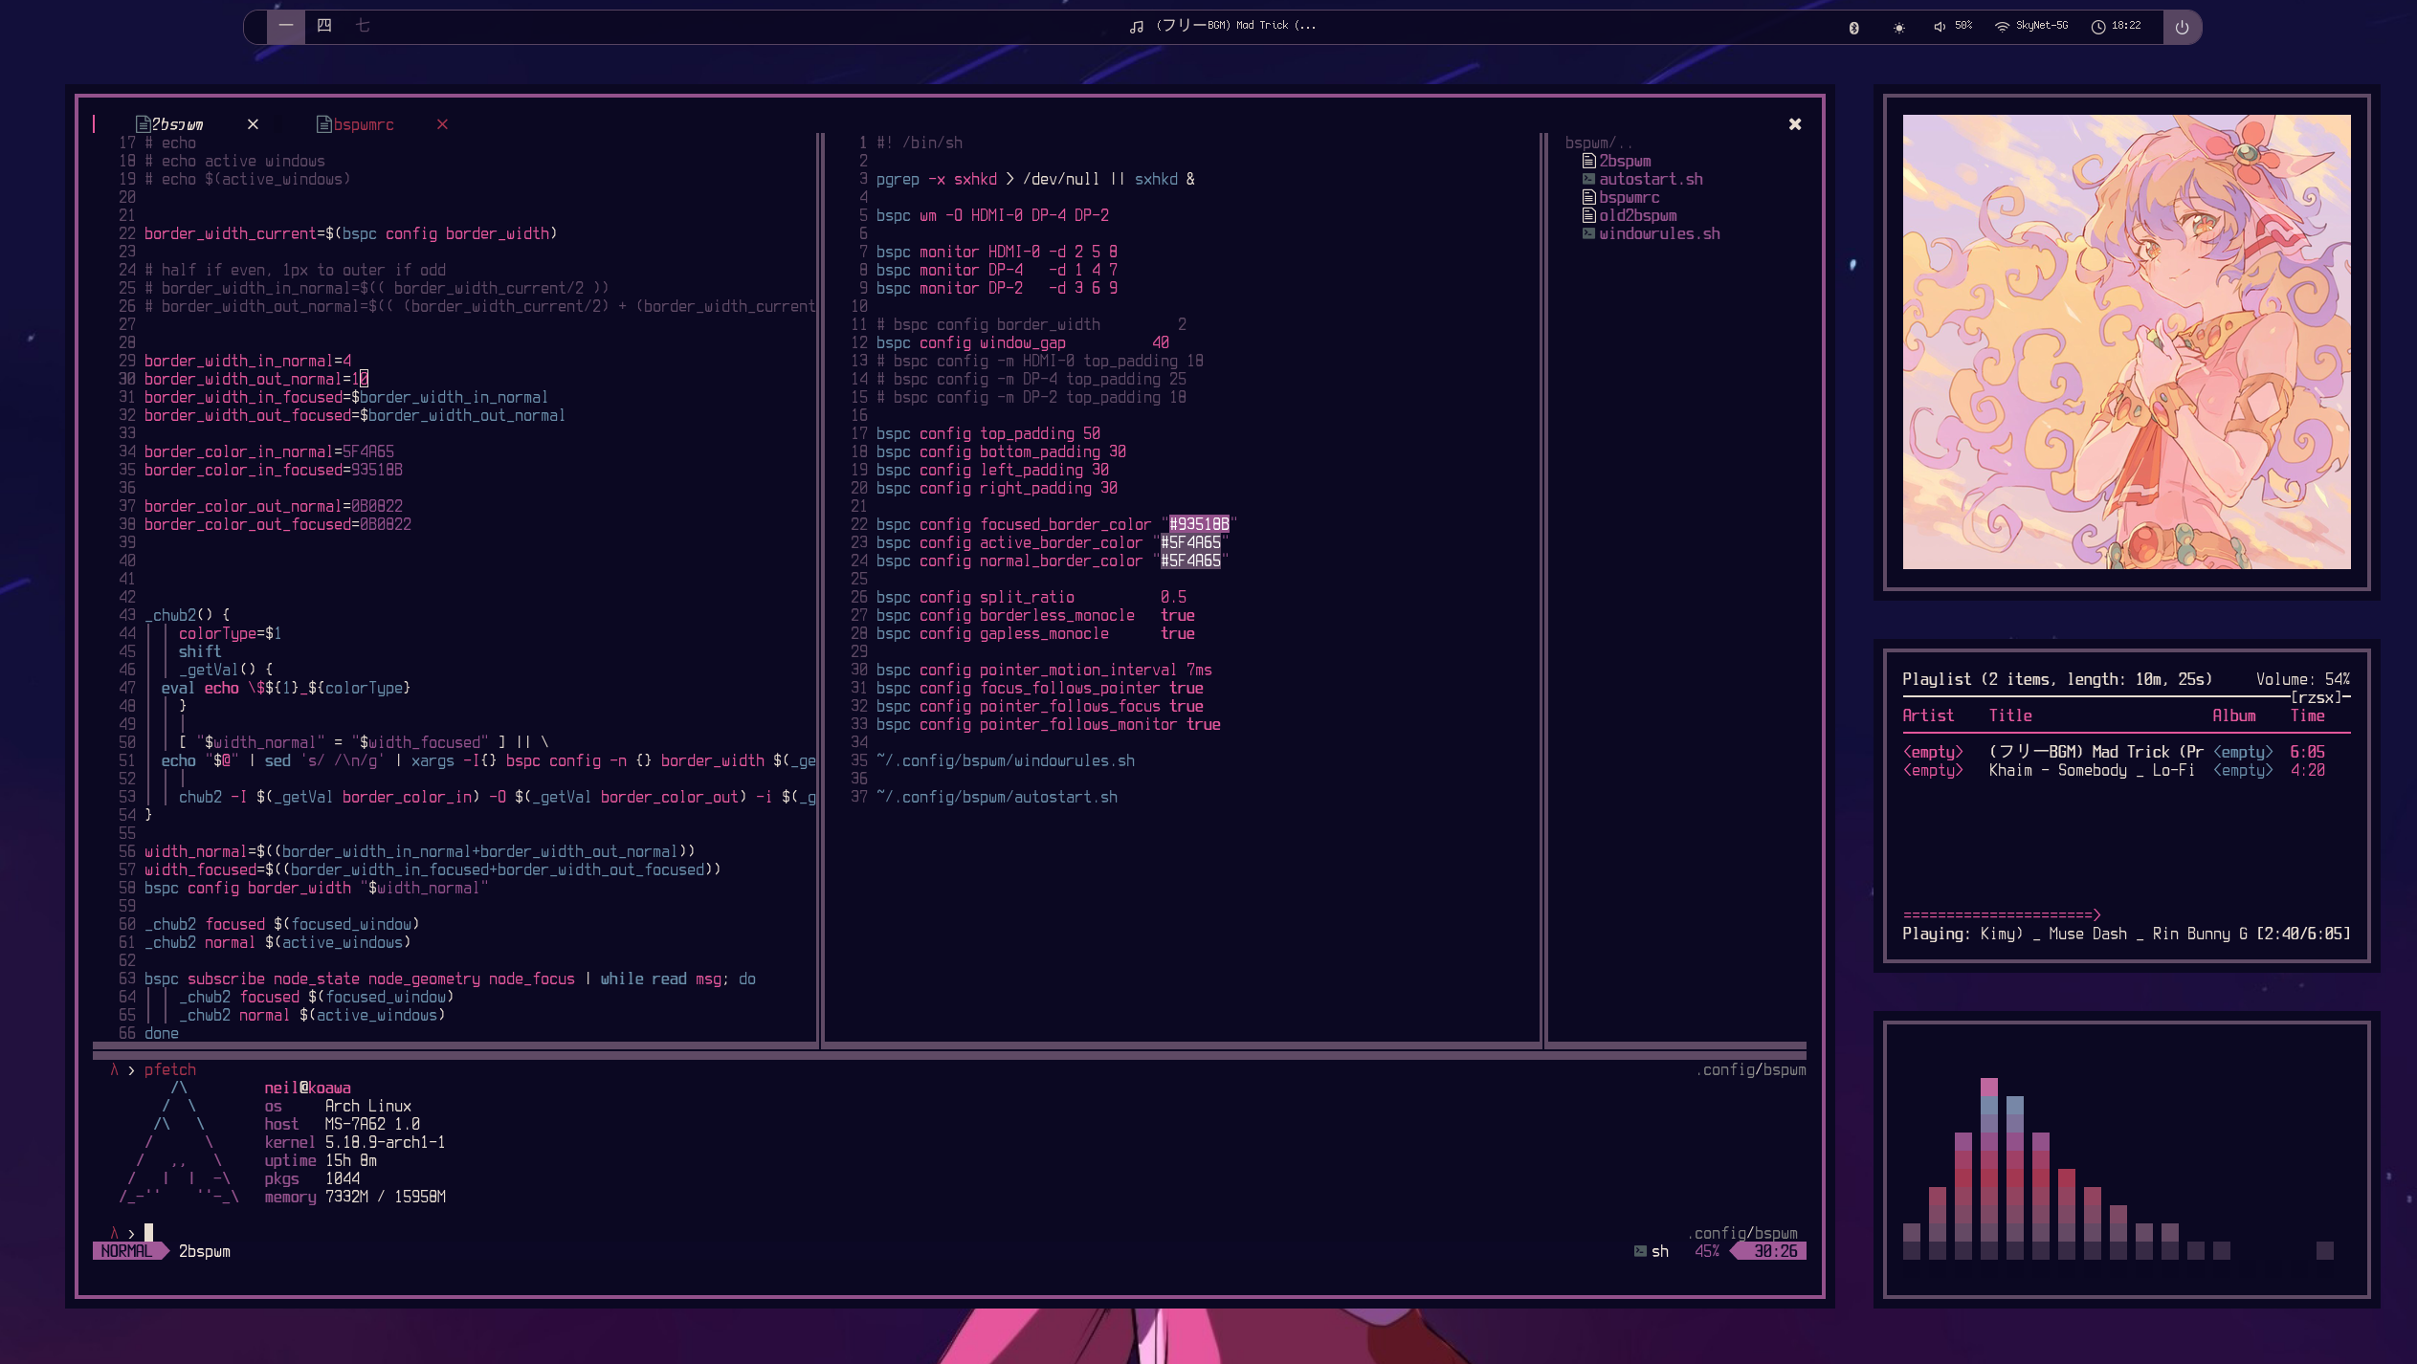Viewport: 2417px width, 1364px height.
Task: Open old2bspwm file in tree
Action: tap(1636, 215)
